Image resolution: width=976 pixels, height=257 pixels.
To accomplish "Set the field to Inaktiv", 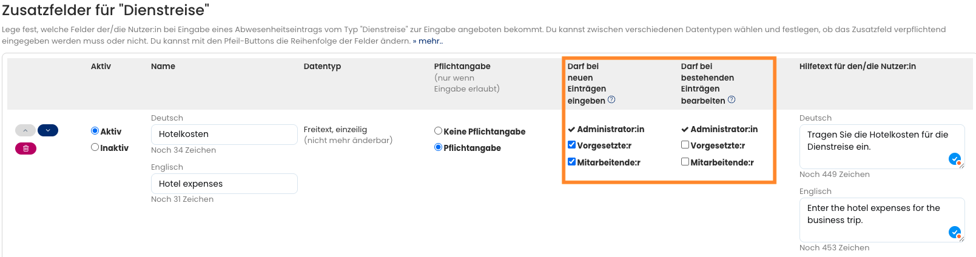I will coord(95,147).
